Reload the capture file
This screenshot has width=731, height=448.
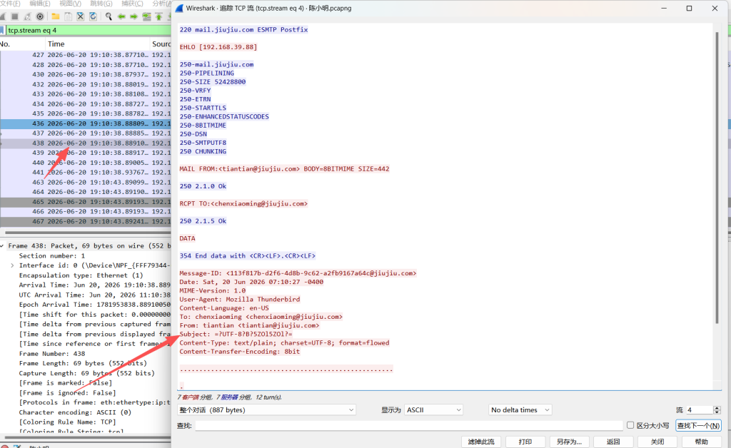[x=94, y=16]
